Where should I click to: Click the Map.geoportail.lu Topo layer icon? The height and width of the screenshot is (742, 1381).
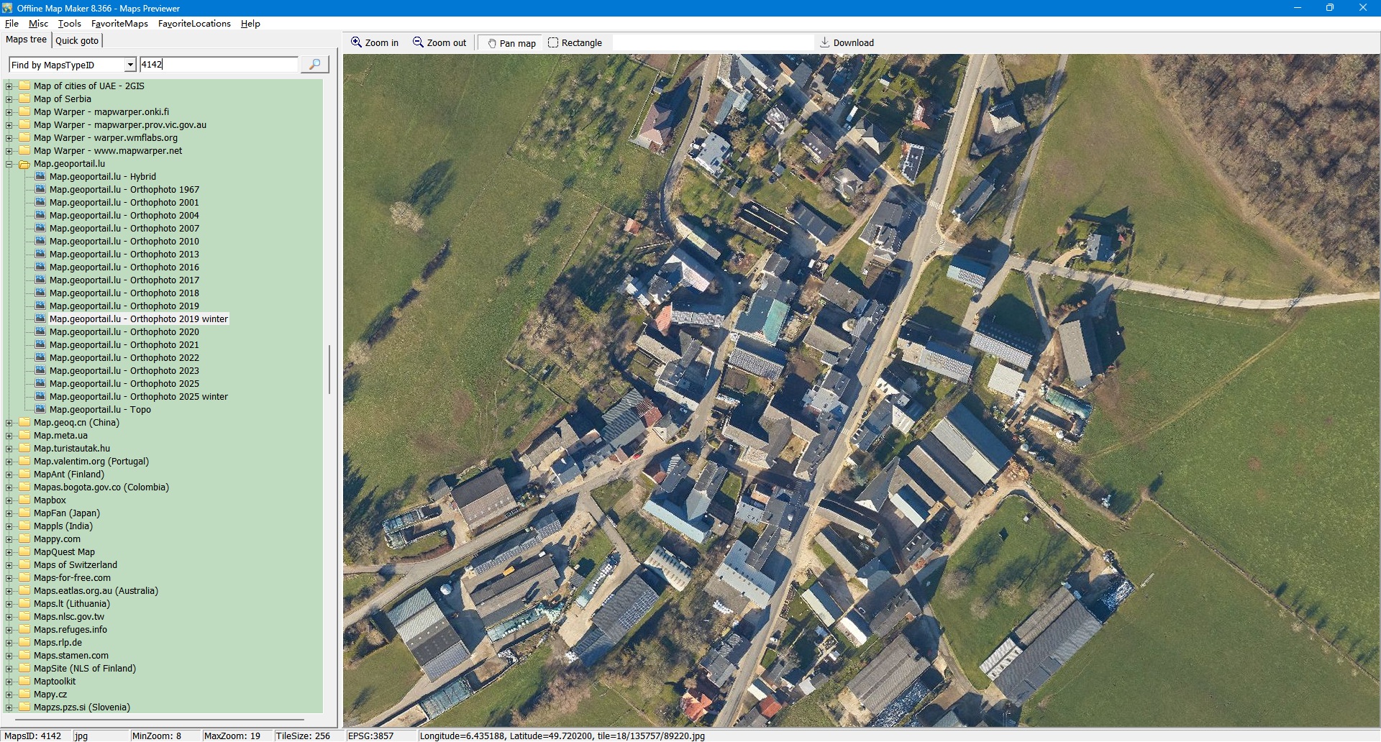41,410
